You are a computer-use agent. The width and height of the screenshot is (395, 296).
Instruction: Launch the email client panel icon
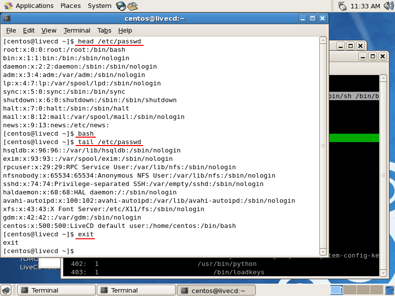pos(132,6)
